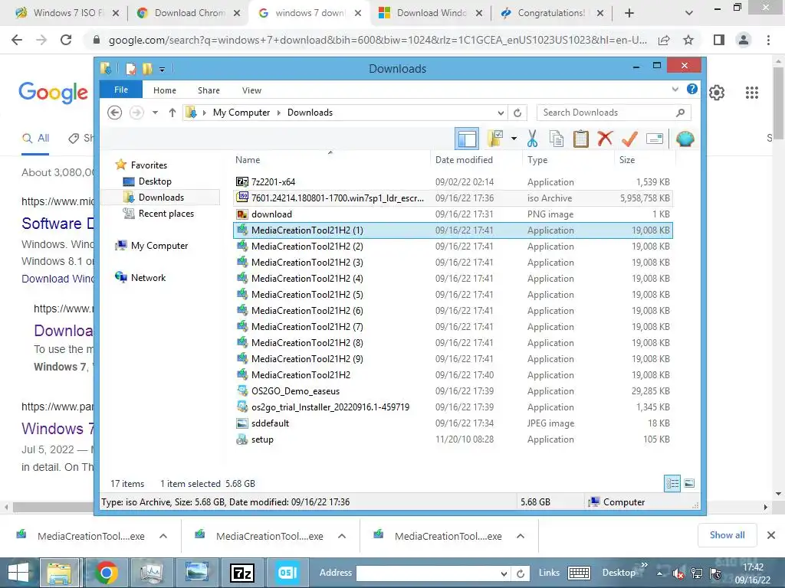The width and height of the screenshot is (785, 588).
Task: Open Chrome tab search dropdown chevron
Action: coord(689,13)
